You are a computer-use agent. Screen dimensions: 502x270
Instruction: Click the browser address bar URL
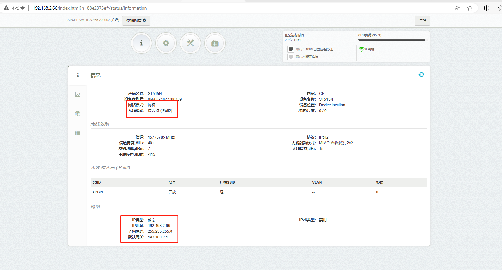coord(90,8)
